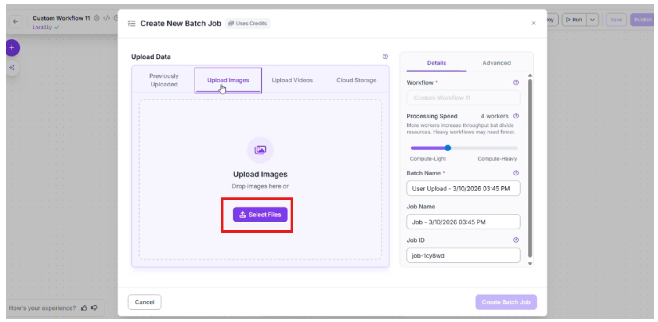Click help icon beside Batch Name
Image resolution: width=658 pixels, height=322 pixels.
[x=516, y=173]
